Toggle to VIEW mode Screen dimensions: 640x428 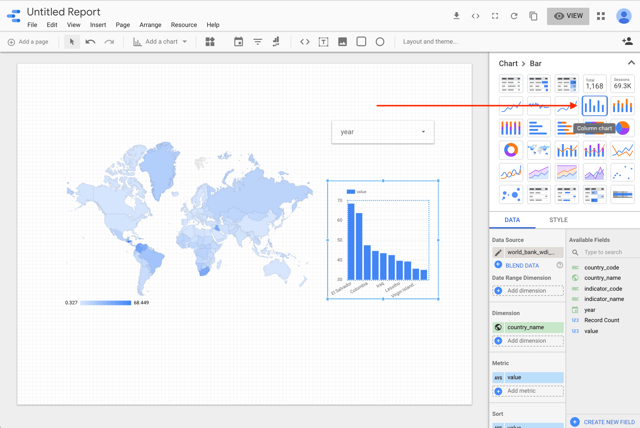(x=568, y=16)
